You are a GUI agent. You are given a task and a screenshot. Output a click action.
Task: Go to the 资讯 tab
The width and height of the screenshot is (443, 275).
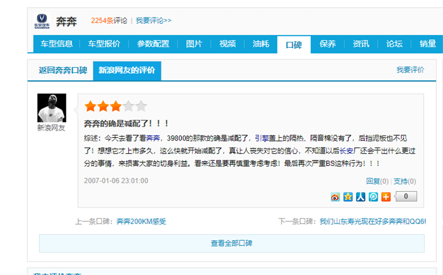(x=361, y=44)
